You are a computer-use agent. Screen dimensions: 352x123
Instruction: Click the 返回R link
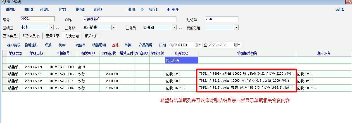pyautogui.click(x=339, y=10)
